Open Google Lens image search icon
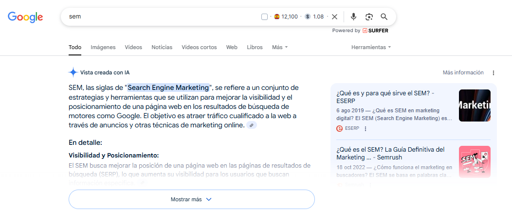The image size is (512, 210). (x=369, y=17)
